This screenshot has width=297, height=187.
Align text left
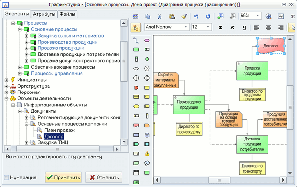click(256, 28)
